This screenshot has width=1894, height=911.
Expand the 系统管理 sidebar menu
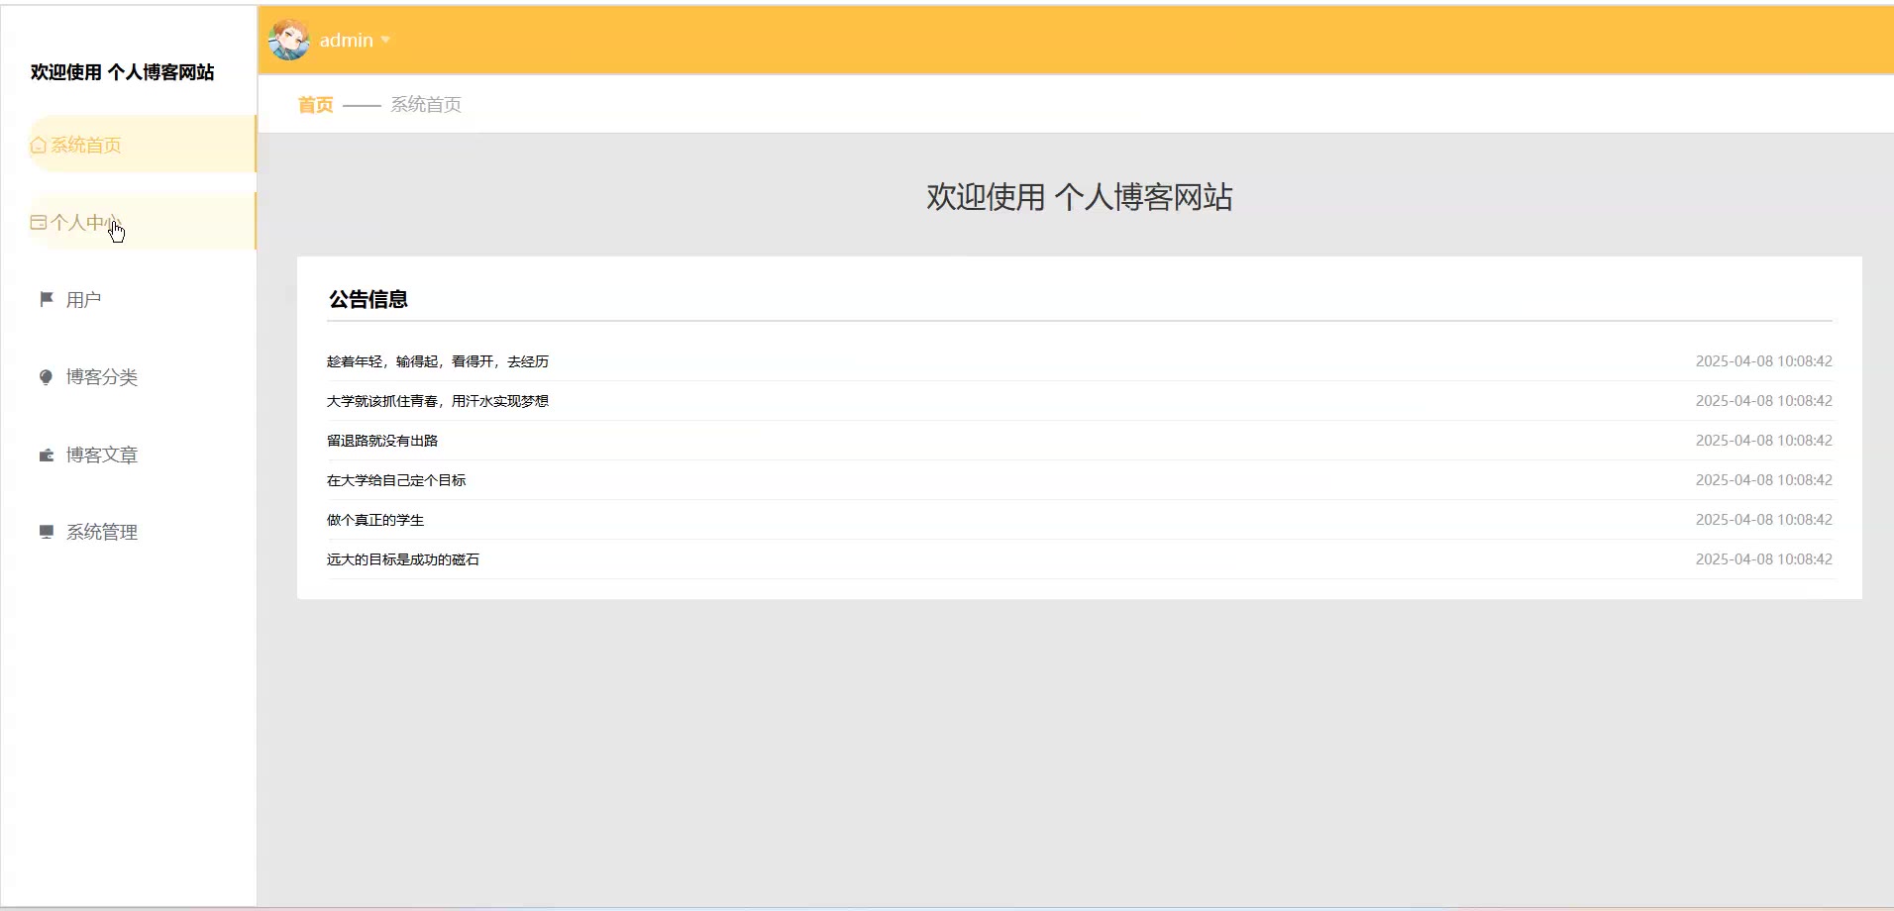[142, 532]
